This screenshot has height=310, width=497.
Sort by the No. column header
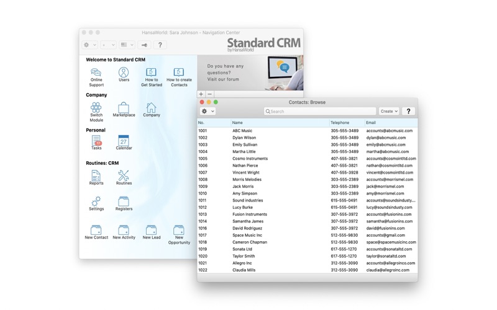pos(214,123)
